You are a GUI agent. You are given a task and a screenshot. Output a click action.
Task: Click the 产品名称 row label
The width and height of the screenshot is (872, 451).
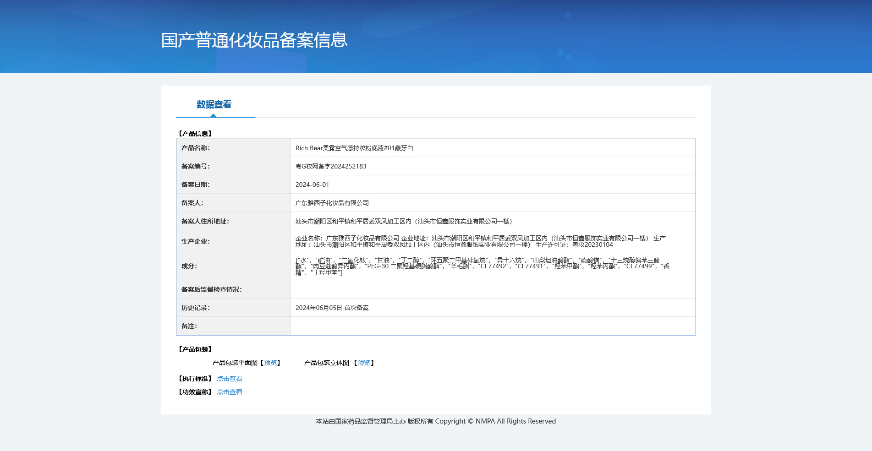[195, 148]
